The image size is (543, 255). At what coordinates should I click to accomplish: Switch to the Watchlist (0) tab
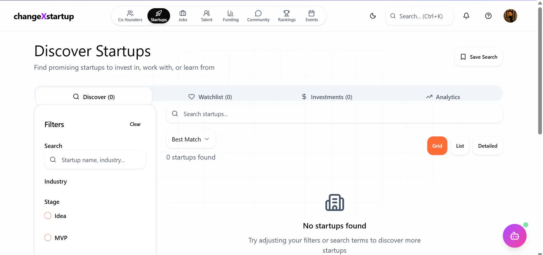[210, 97]
